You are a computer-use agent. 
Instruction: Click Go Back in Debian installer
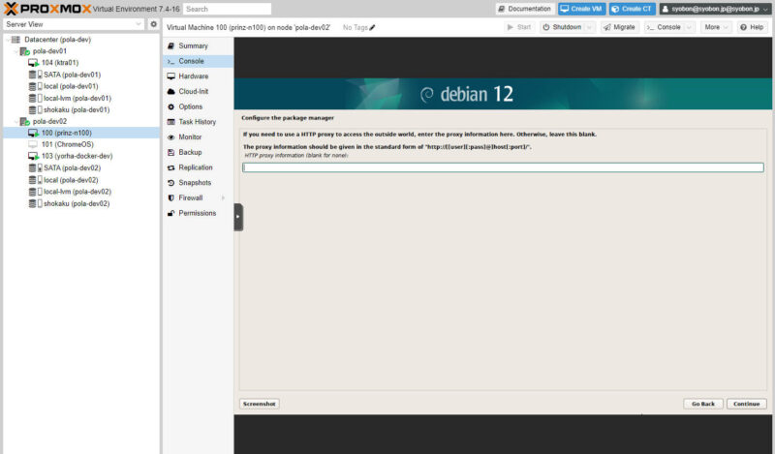coord(703,404)
